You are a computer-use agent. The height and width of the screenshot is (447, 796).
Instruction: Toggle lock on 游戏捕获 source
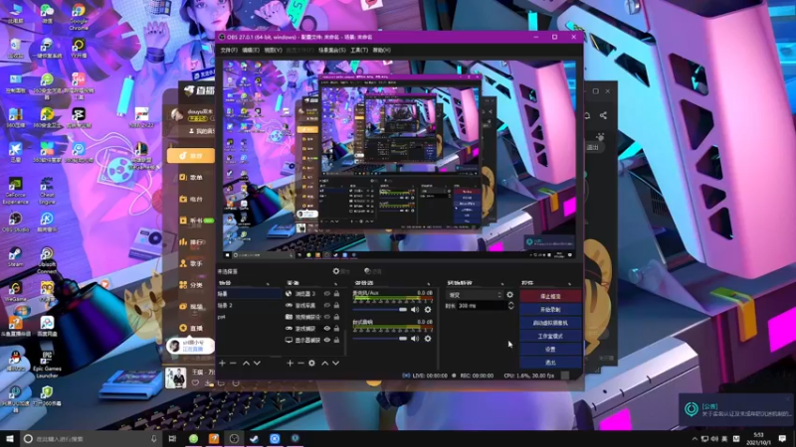[336, 329]
